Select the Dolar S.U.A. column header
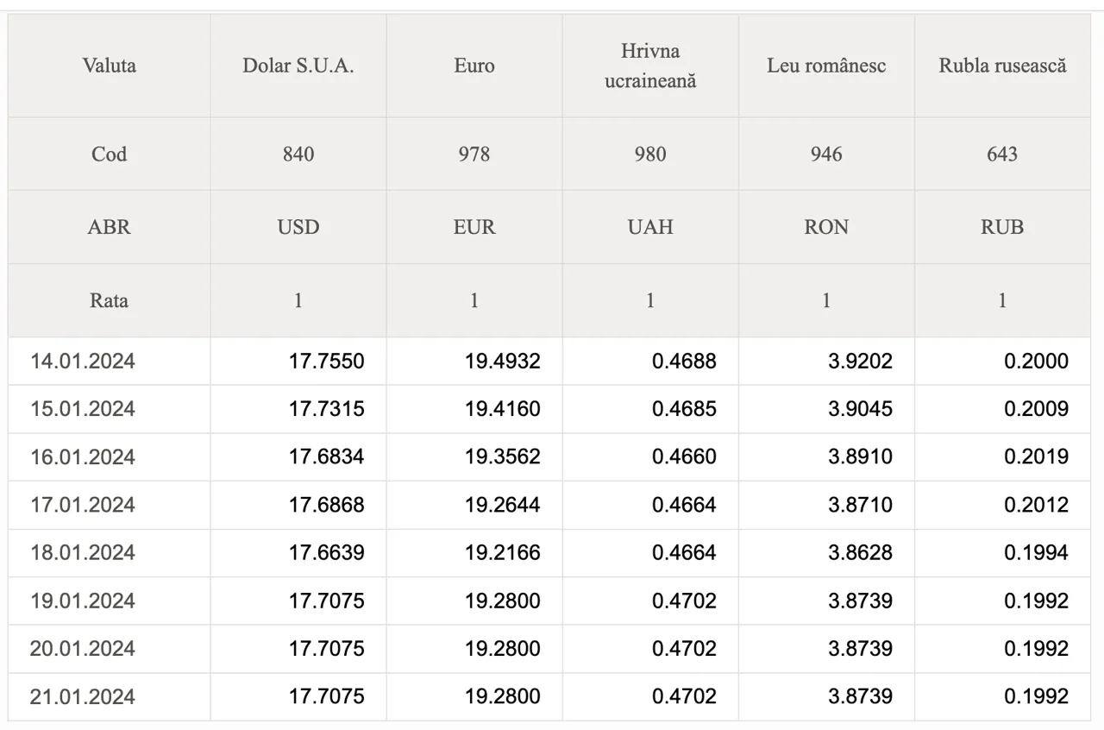Image resolution: width=1104 pixels, height=730 pixels. click(x=298, y=66)
